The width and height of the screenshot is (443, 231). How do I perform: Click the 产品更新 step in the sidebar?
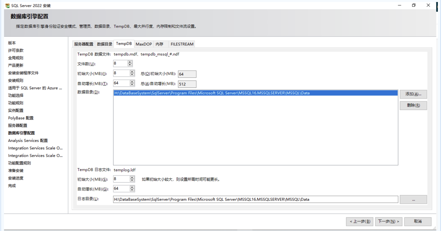(16, 65)
